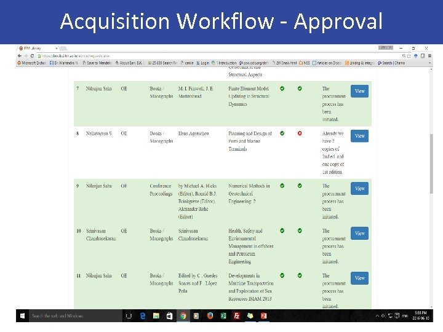The width and height of the screenshot is (443, 332).
Task: Click red rejected icon in Nallayarasu S row
Action: [x=300, y=133]
